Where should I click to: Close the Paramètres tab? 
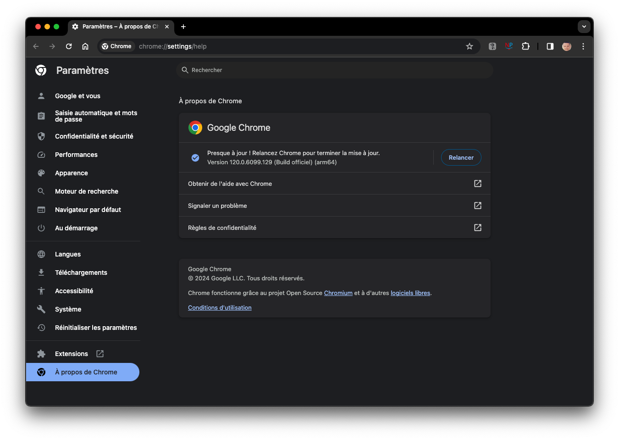coord(167,27)
